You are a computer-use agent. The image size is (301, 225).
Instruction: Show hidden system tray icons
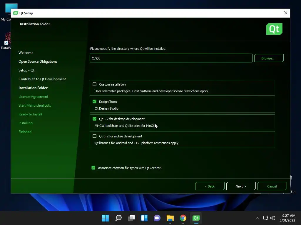click(x=257, y=218)
